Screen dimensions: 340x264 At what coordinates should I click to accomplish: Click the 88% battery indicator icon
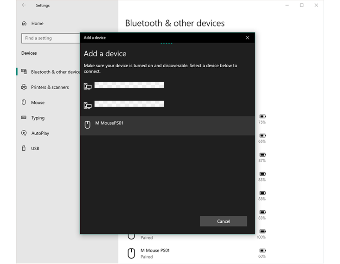pyautogui.click(x=263, y=193)
